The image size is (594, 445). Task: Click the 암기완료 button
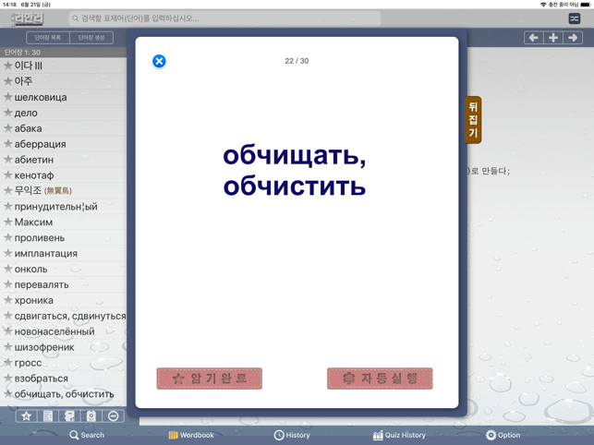(x=210, y=379)
